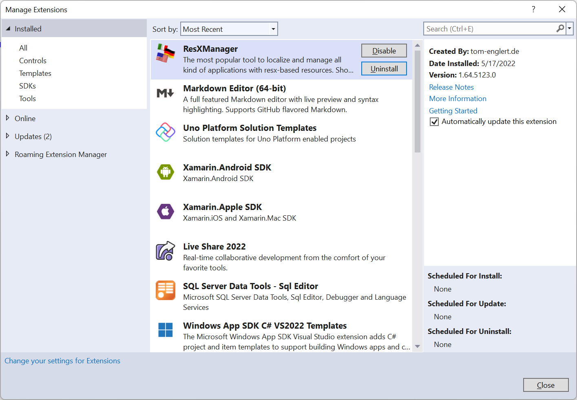Click the Date Installed 5/17/2022 text
The height and width of the screenshot is (400, 577).
(x=472, y=63)
